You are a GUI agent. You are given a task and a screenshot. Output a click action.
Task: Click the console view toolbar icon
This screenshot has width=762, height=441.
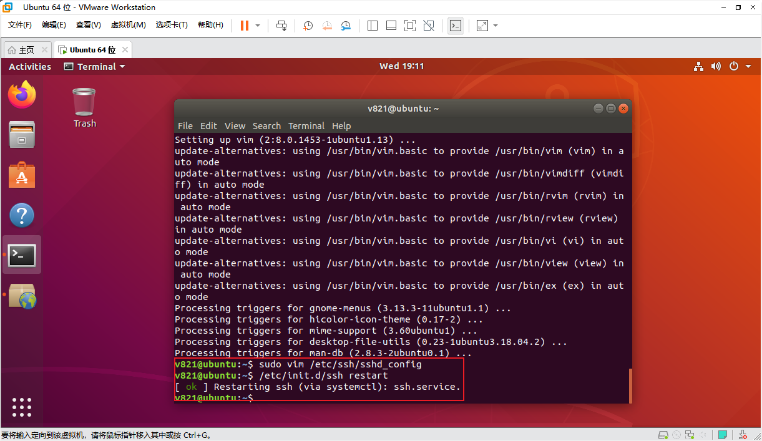point(456,26)
